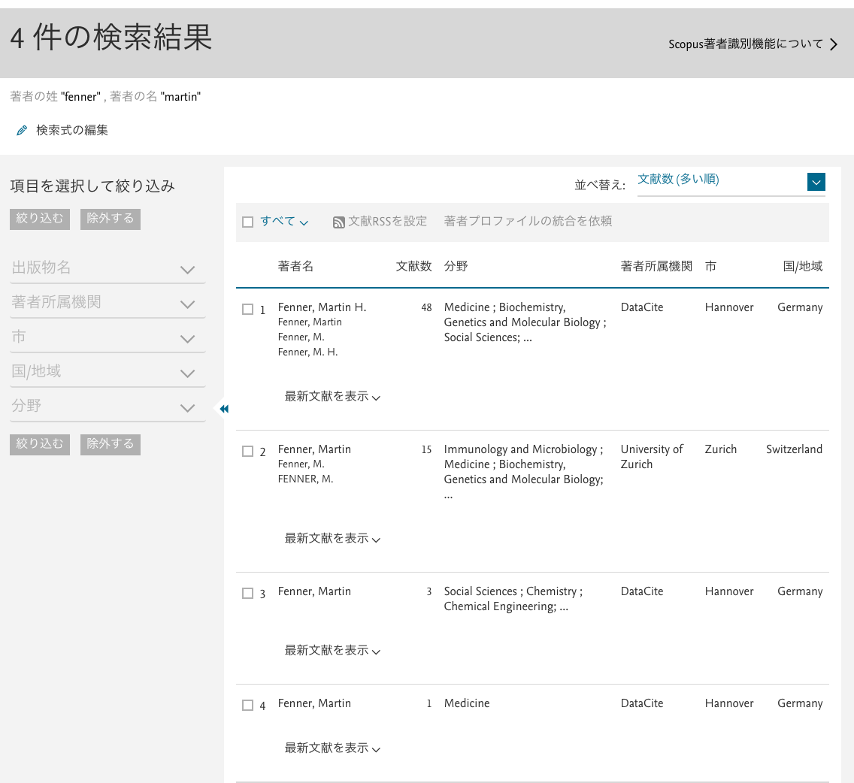The image size is (854, 783).
Task: Open 検索式の編集 link
Action: [72, 130]
